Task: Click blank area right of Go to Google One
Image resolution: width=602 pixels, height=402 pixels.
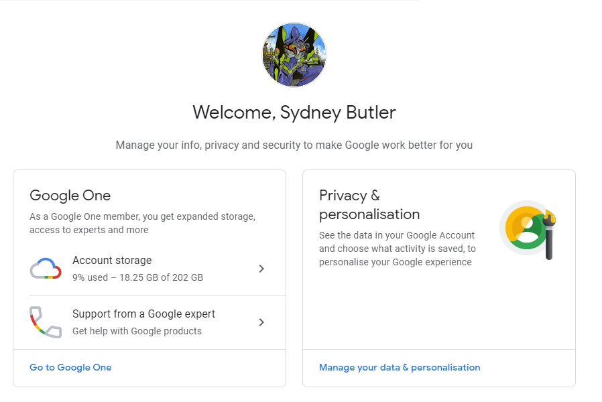Action: (x=201, y=368)
